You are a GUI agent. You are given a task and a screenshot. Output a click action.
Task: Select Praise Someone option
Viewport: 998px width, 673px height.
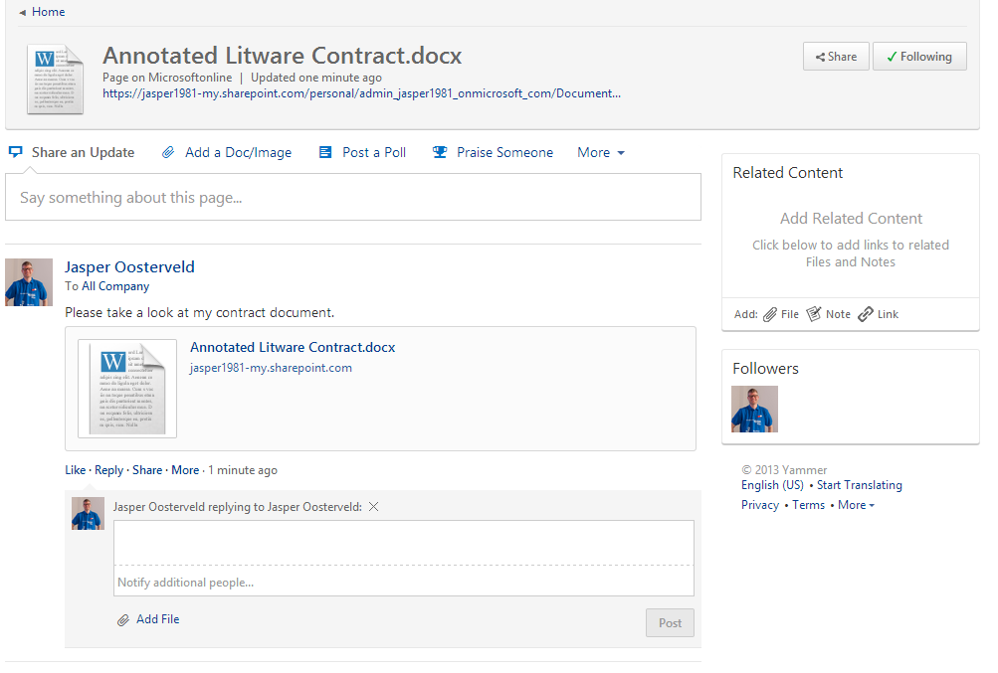click(504, 153)
